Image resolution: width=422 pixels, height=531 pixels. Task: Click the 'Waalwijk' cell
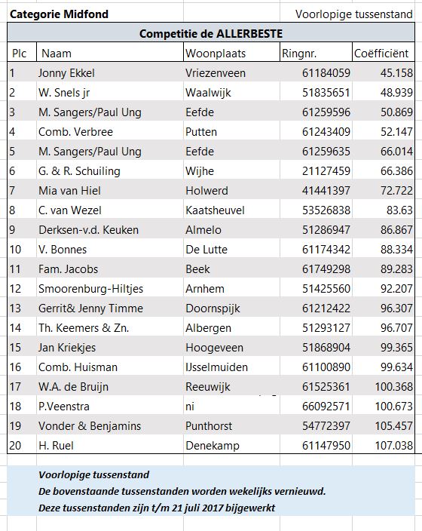click(231, 93)
